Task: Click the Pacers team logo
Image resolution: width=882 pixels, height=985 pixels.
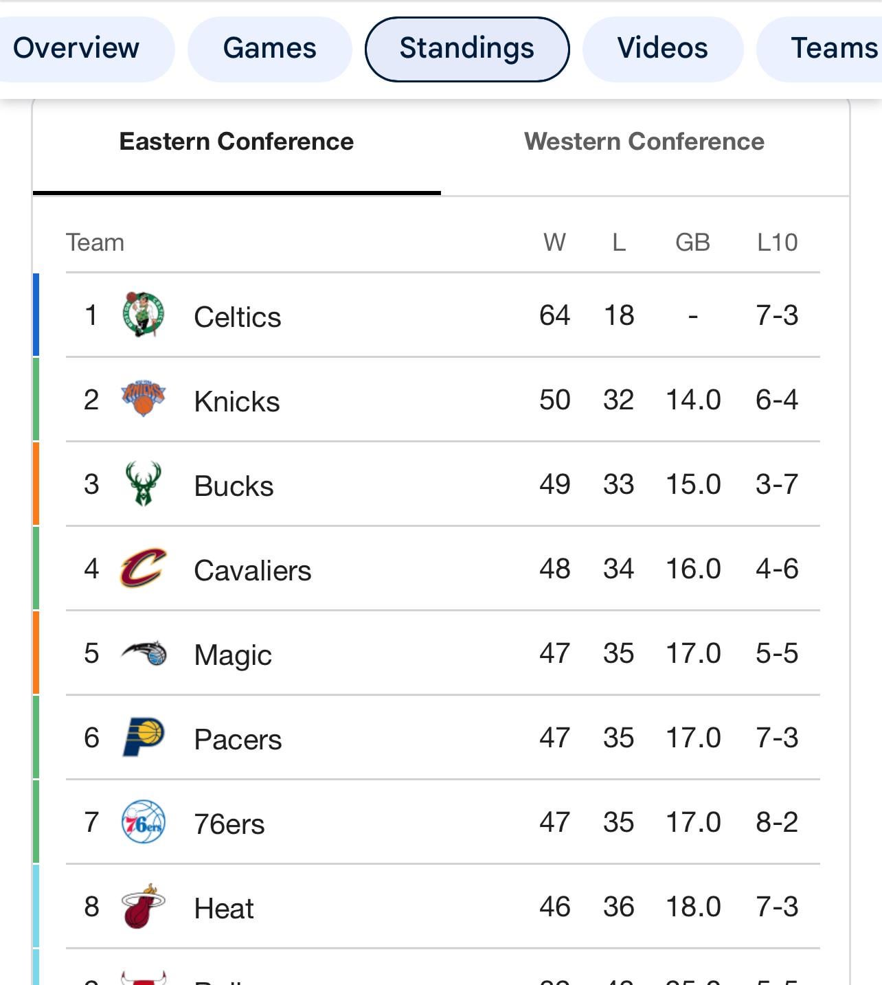Action: click(x=143, y=737)
